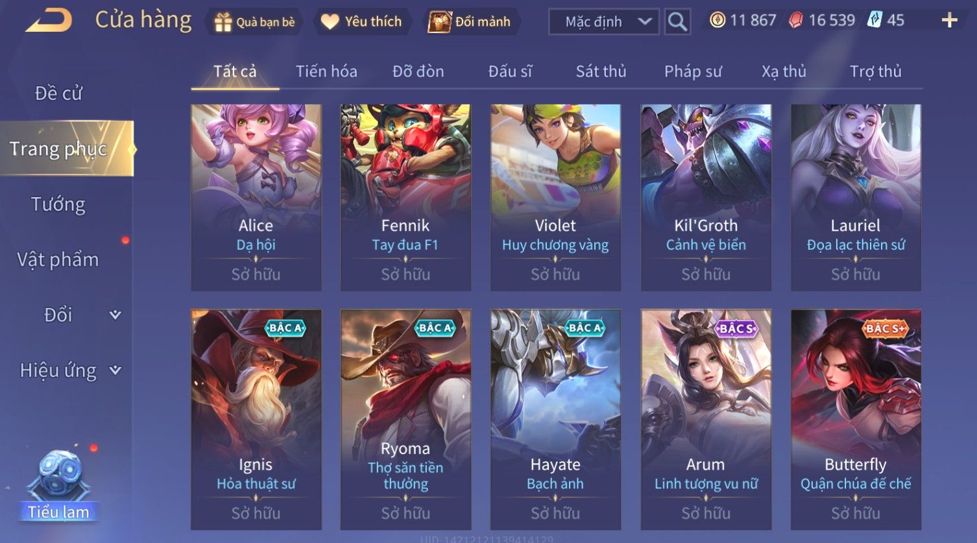Select Đề cử in the sidebar
The height and width of the screenshot is (543, 977).
tap(58, 93)
